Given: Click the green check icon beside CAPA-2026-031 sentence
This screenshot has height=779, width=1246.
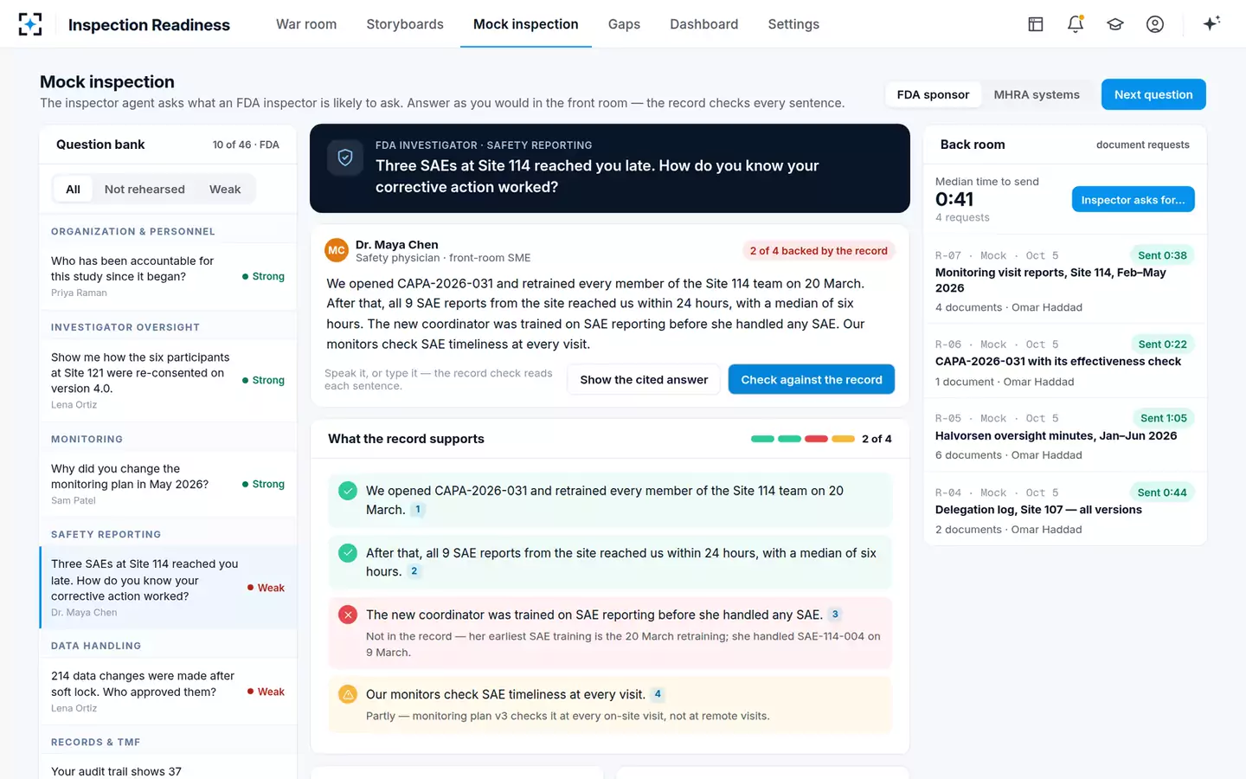Looking at the screenshot, I should pos(348,491).
